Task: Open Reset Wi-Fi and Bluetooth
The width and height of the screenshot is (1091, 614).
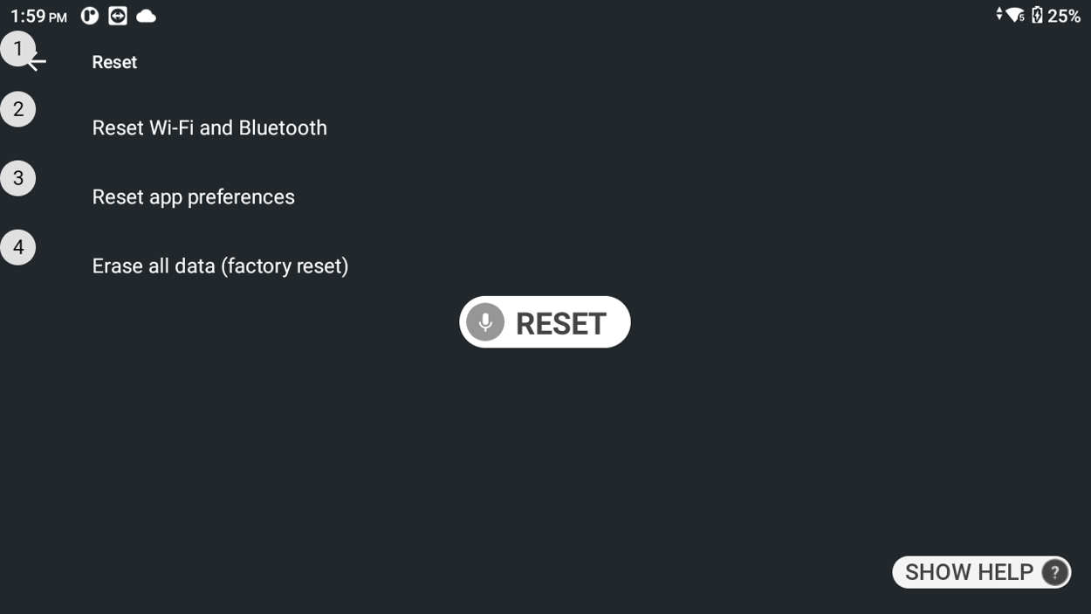Action: (x=209, y=128)
